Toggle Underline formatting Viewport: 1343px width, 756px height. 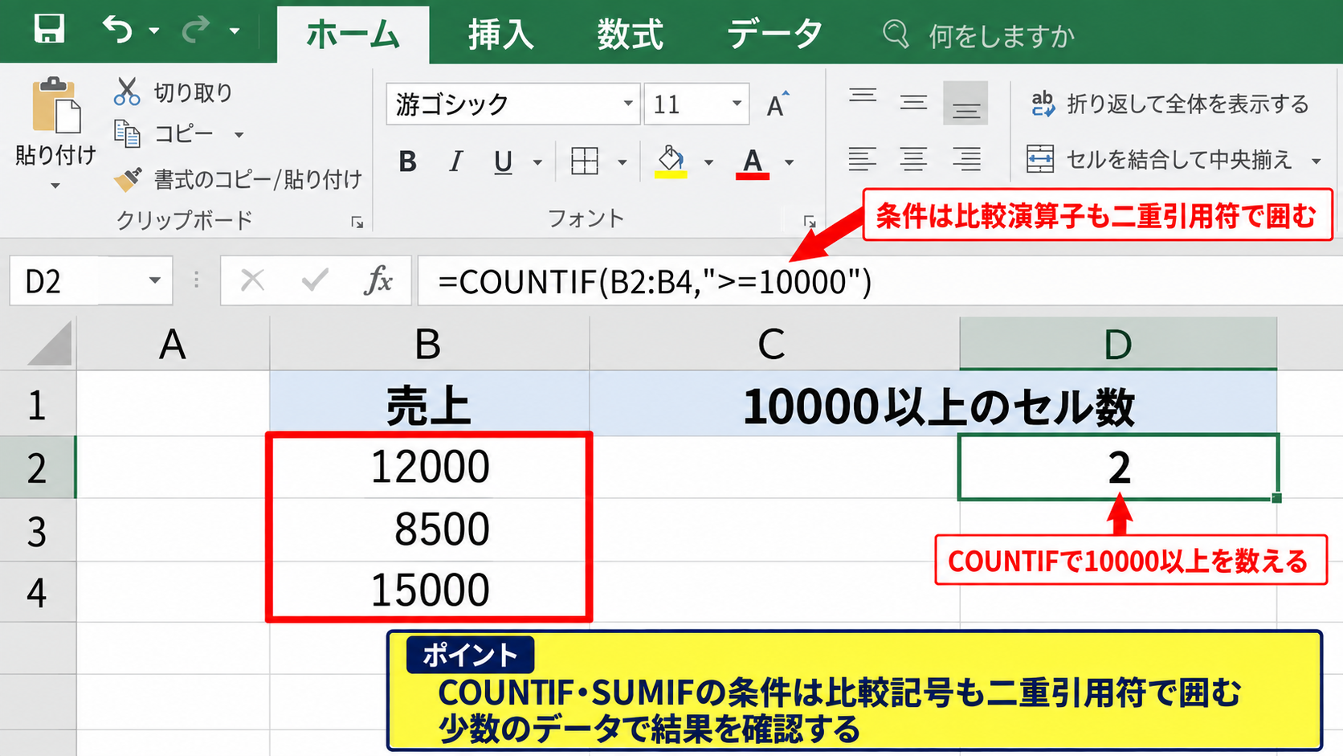[503, 161]
